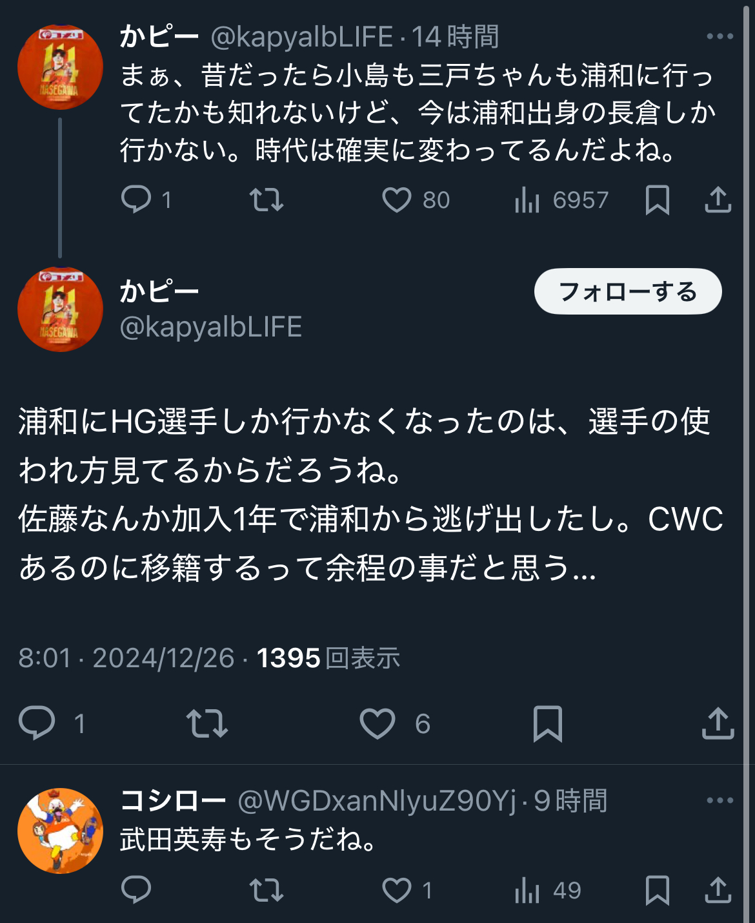The width and height of the screenshot is (755, 923).
Task: Bookmark the main tweet
Action: (548, 723)
